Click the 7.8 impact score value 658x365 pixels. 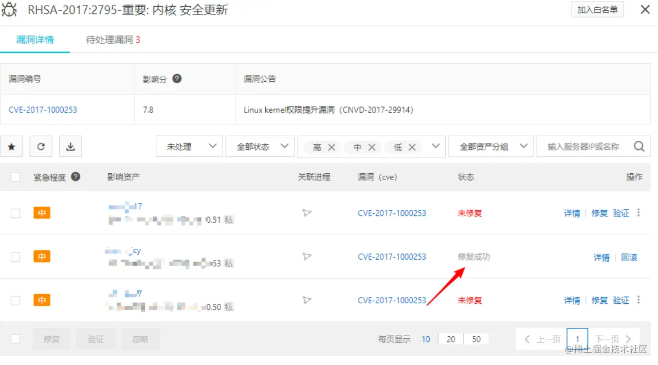pyautogui.click(x=148, y=109)
